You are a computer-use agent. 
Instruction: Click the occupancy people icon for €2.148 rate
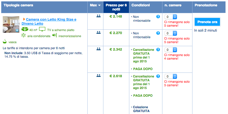[98, 16]
